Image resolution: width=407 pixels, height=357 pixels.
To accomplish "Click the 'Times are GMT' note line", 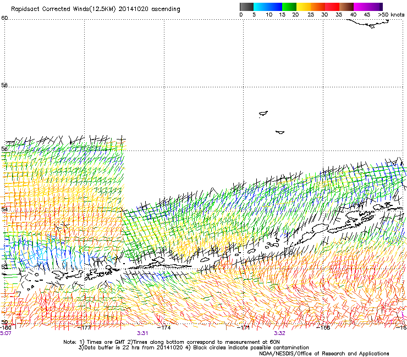I will point(171,342).
